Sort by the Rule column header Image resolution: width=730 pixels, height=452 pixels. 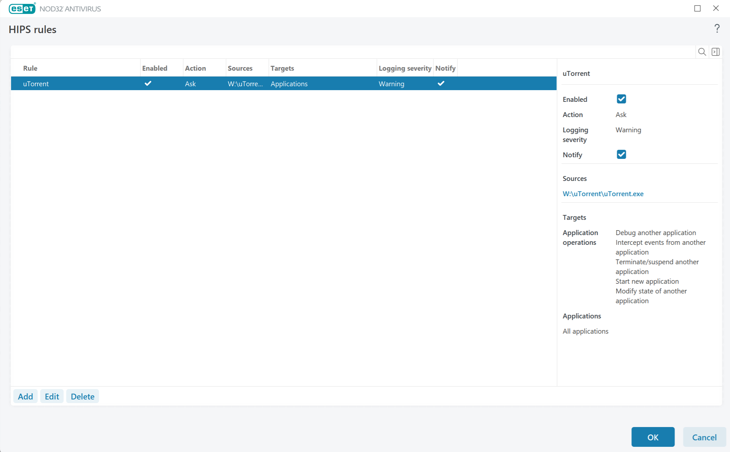pos(30,68)
